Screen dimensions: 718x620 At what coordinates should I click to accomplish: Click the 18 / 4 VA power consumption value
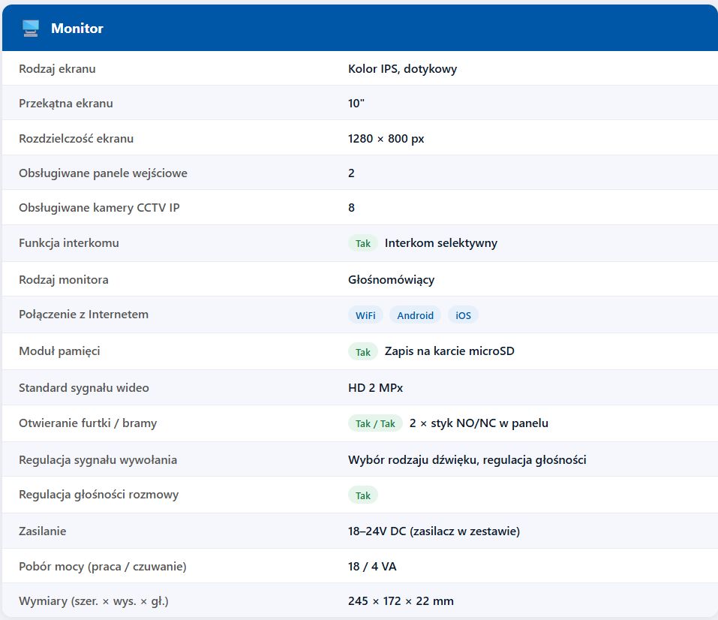[x=372, y=566]
